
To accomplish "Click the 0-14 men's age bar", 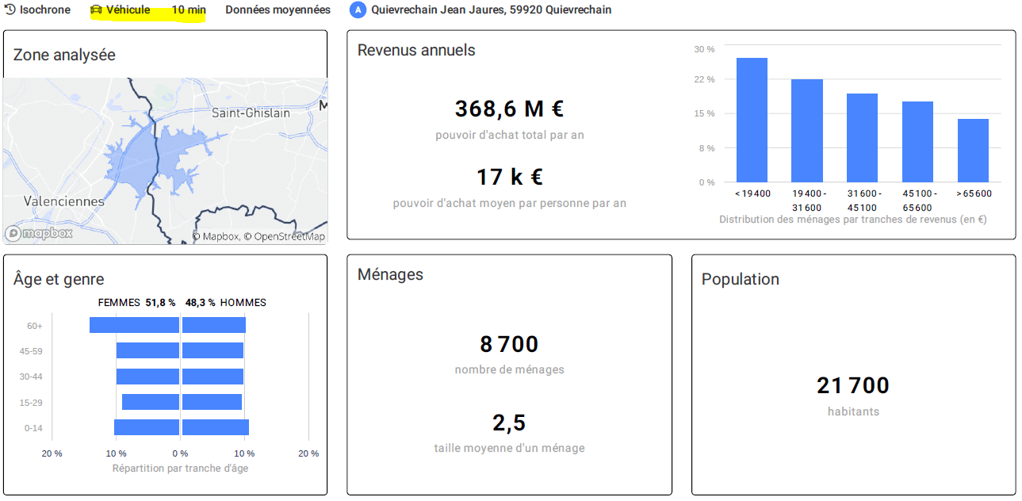I will (x=216, y=427).
